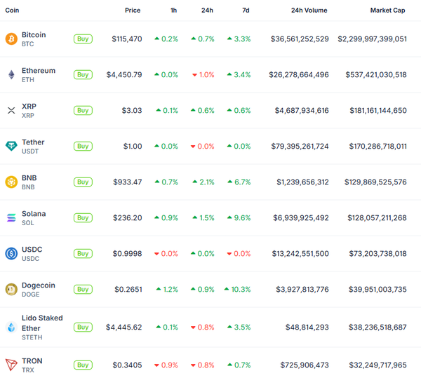
Task: Click the Solana logo icon
Action: tap(11, 217)
